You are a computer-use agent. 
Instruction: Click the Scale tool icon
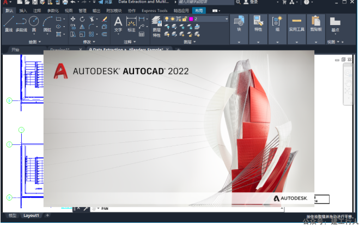[82, 34]
